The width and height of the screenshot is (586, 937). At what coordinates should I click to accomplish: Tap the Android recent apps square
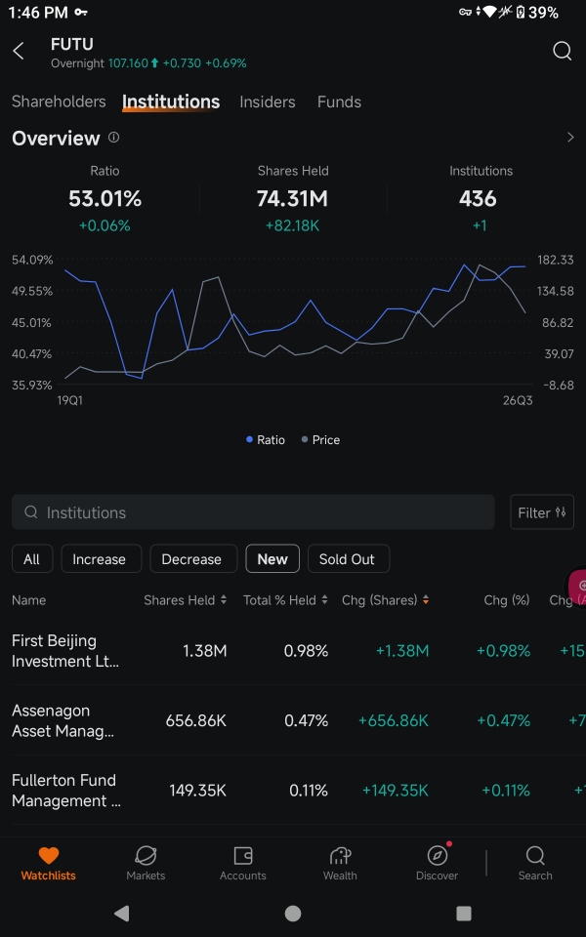click(x=463, y=914)
